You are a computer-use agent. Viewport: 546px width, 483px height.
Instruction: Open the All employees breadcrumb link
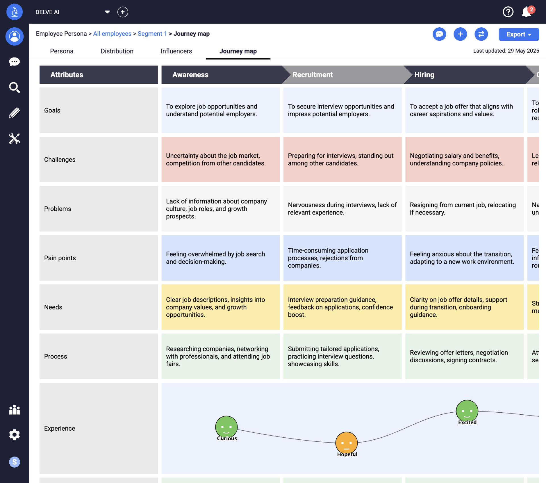[112, 34]
